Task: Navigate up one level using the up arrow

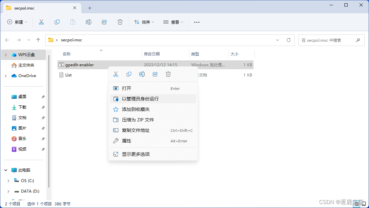Action: (x=38, y=40)
